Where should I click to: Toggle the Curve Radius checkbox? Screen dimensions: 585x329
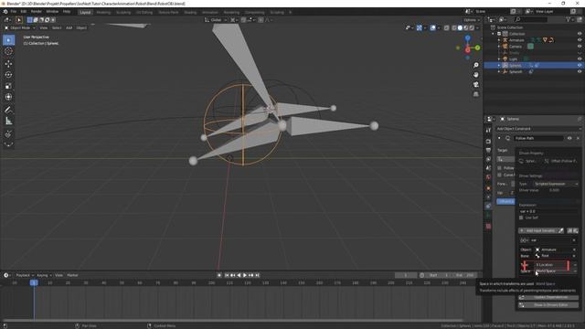coord(500,175)
